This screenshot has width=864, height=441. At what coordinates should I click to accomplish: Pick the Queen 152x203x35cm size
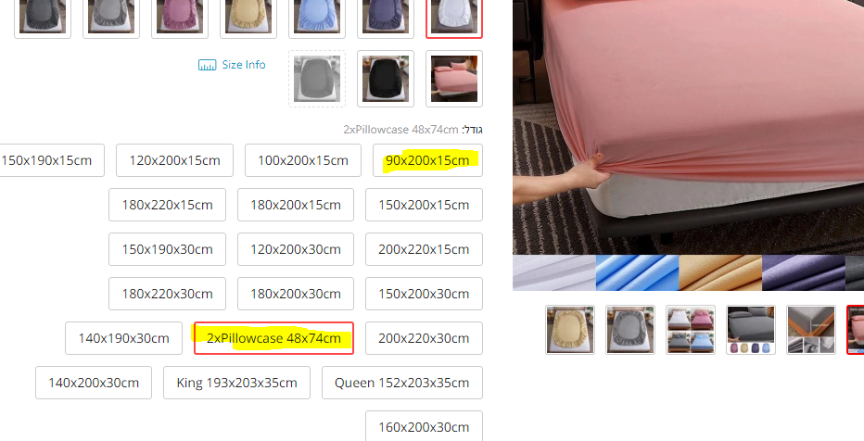(402, 383)
